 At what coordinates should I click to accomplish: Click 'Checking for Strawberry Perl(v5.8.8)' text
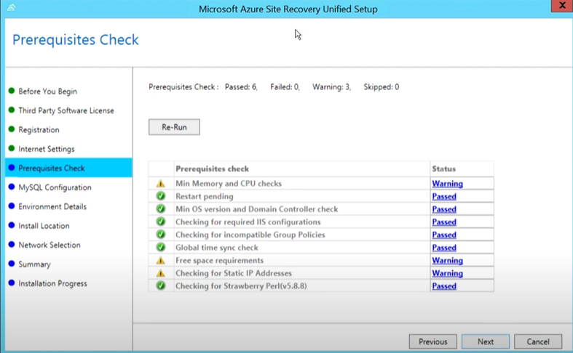coord(241,286)
